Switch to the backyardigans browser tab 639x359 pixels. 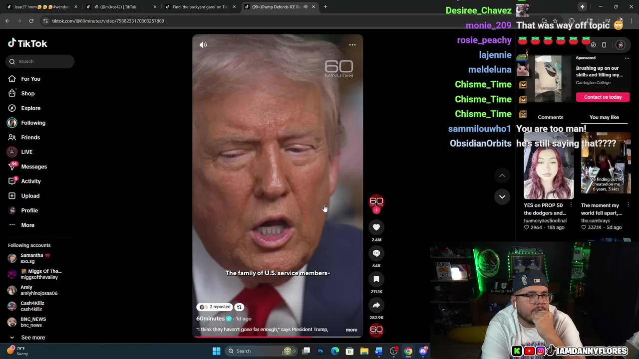click(x=200, y=7)
